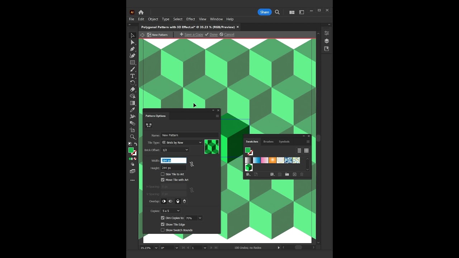Click the Exit Pattern Editing back arrow
This screenshot has width=459, height=258.
tap(142, 35)
